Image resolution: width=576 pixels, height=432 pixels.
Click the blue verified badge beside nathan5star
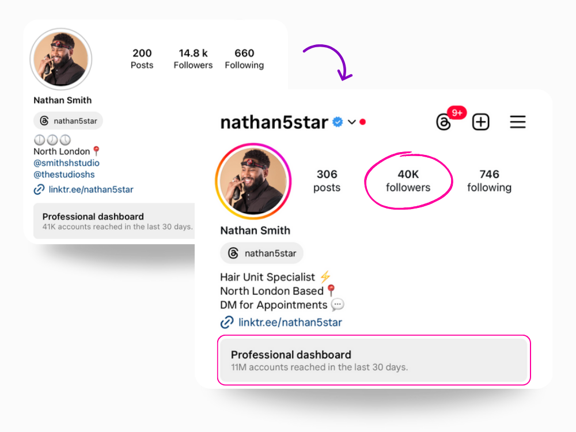(x=337, y=122)
